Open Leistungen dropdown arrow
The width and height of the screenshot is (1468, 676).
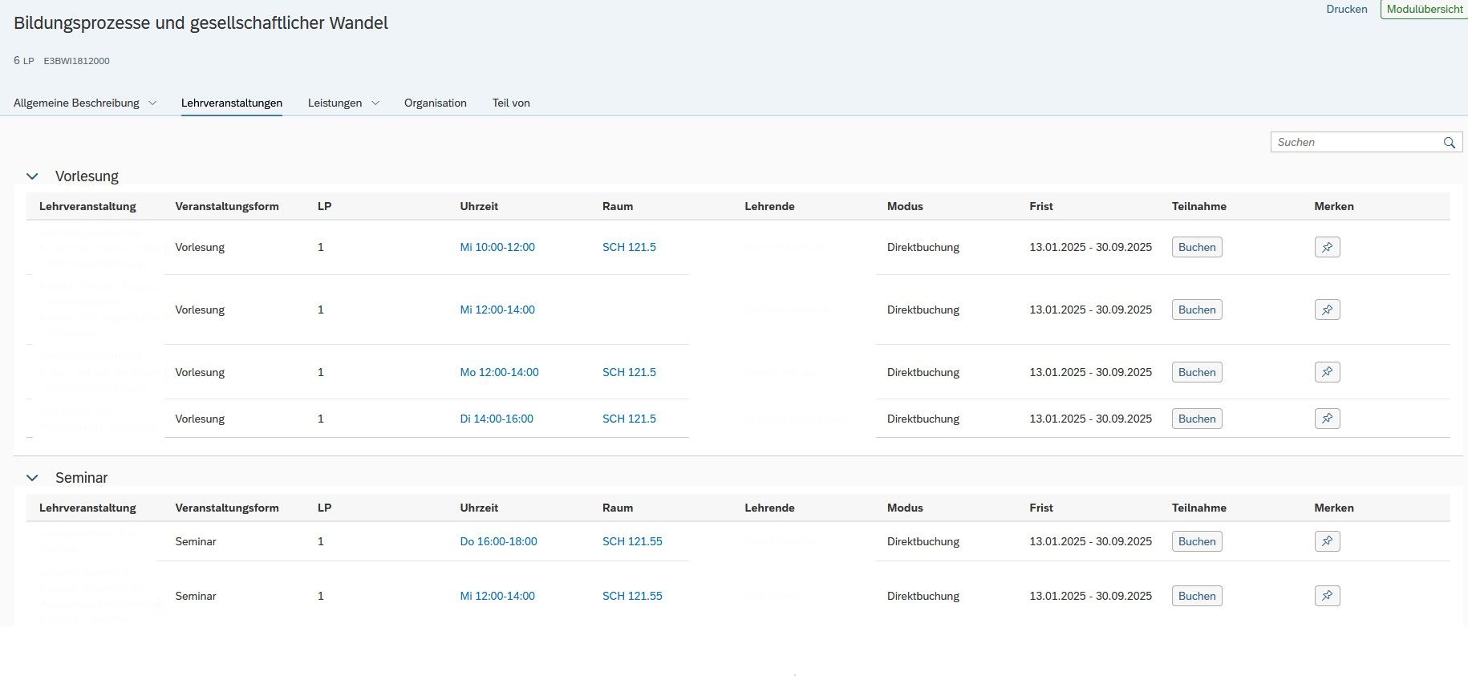[375, 103]
